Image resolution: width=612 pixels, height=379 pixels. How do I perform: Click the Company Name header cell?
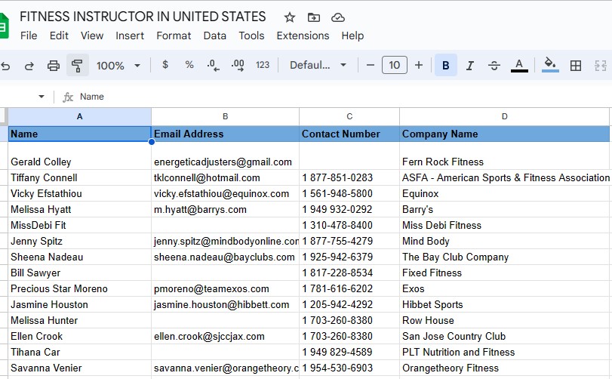(504, 134)
